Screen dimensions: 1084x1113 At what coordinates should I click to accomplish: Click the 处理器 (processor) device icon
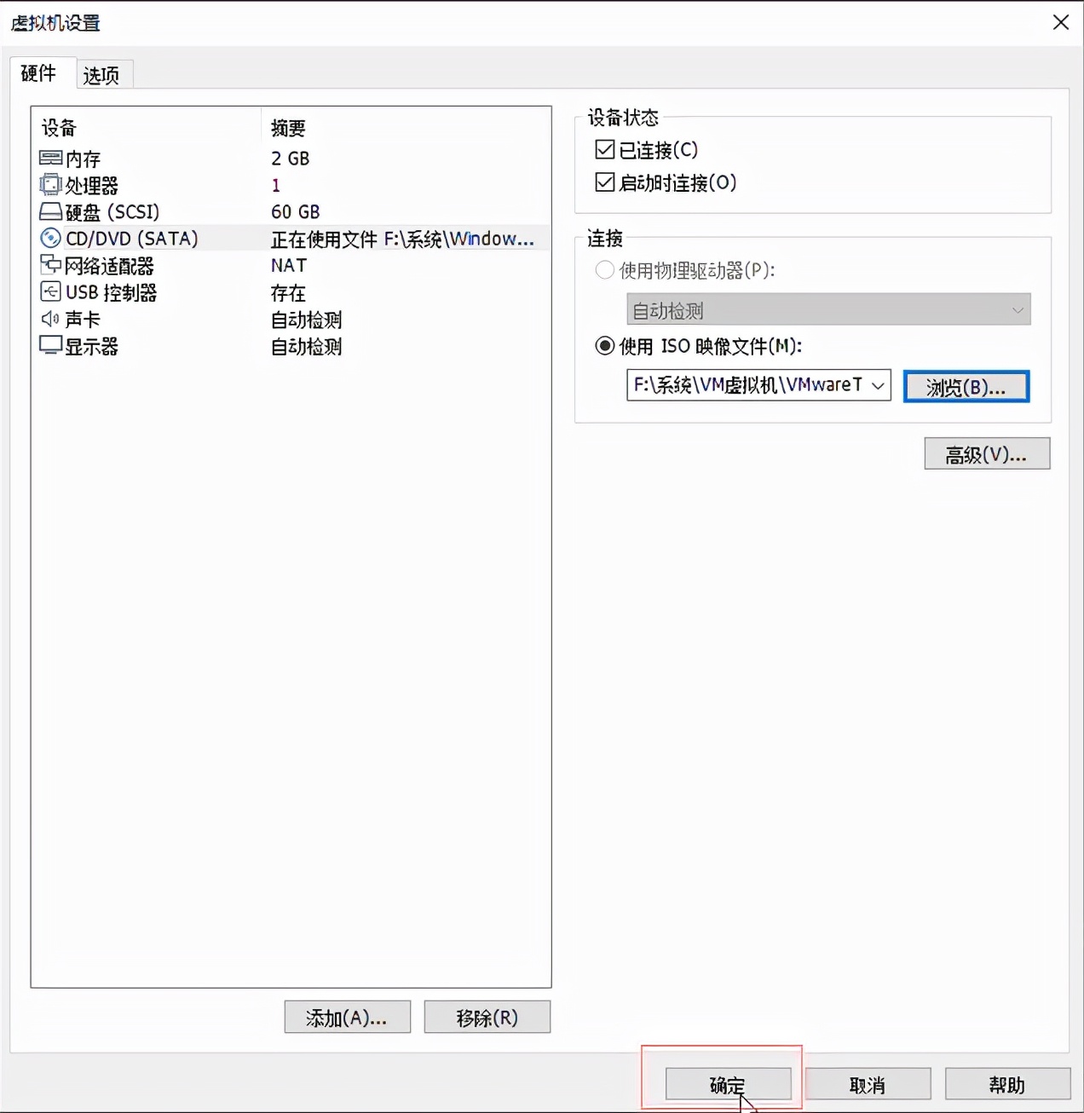[x=51, y=185]
